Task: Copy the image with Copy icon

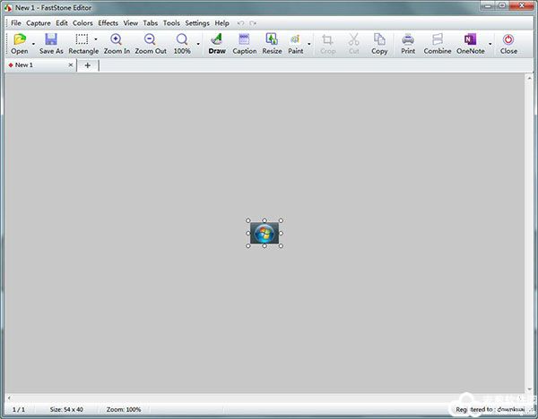Action: [x=379, y=40]
